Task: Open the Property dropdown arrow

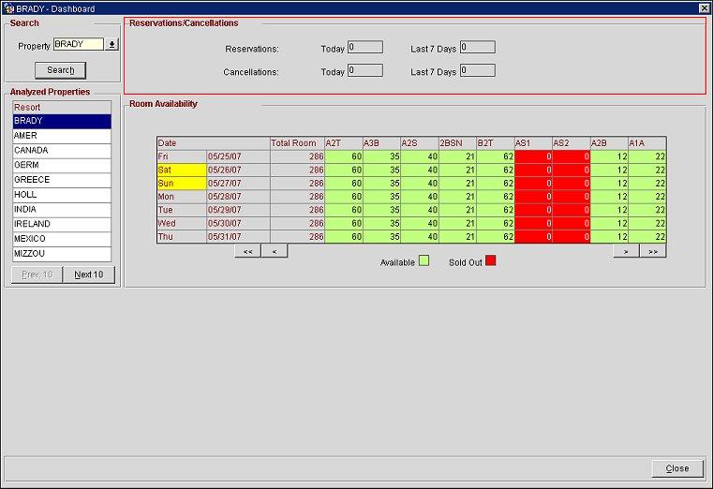Action: tap(112, 44)
